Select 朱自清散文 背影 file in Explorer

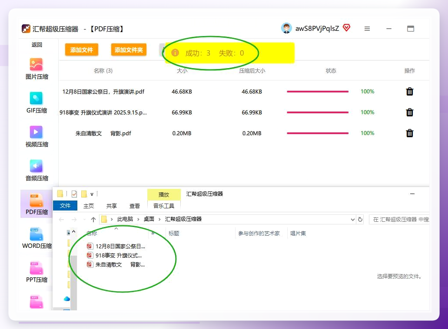pos(116,264)
